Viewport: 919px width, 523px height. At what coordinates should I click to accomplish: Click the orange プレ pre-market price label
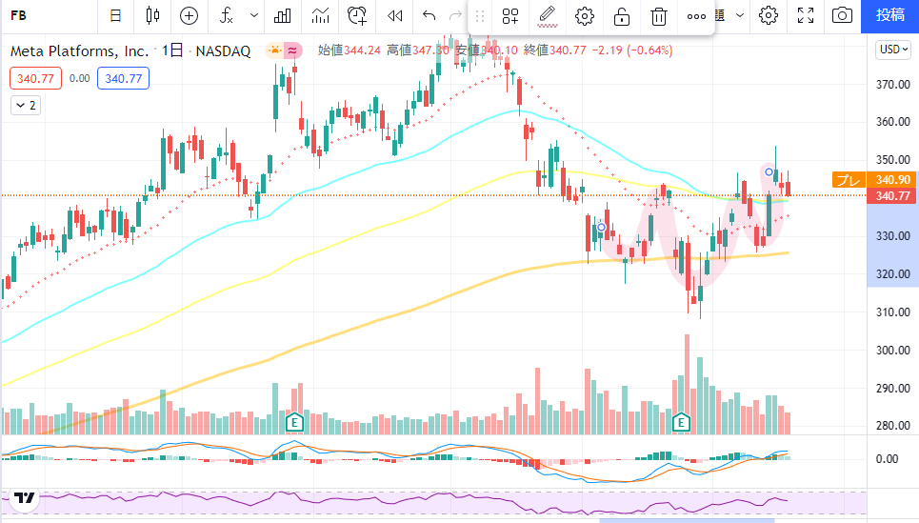(849, 180)
